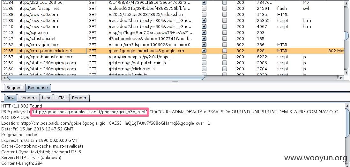Toggle the checked params checkbox in row 2155
This screenshot has height=167, width=350.
[204, 51]
